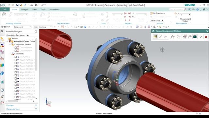Click the blue shaded cube rendering icon
This screenshot has width=209, height=118.
[x=85, y=27]
